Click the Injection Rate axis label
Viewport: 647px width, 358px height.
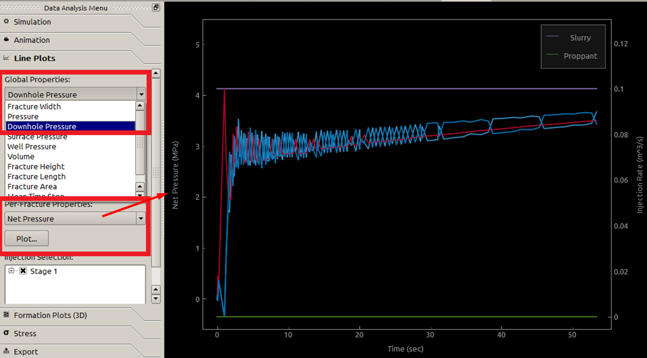point(639,175)
